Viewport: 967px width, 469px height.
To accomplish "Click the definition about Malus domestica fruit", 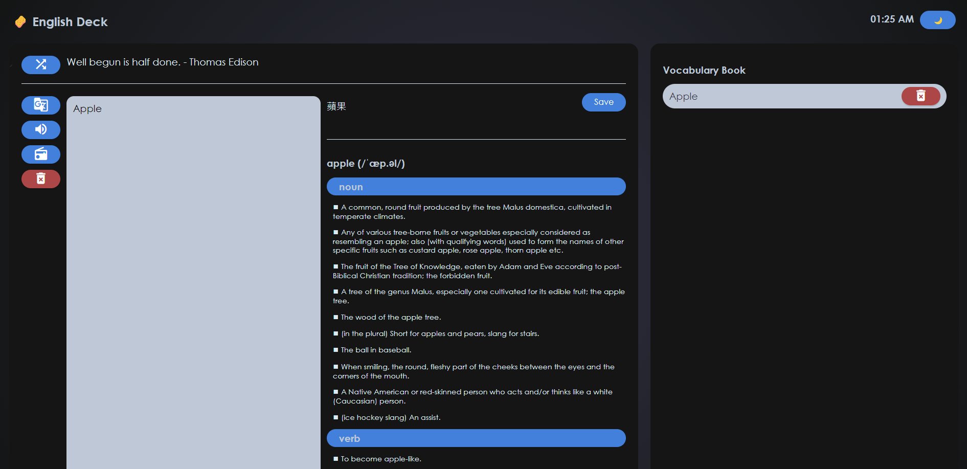I will pyautogui.click(x=476, y=212).
